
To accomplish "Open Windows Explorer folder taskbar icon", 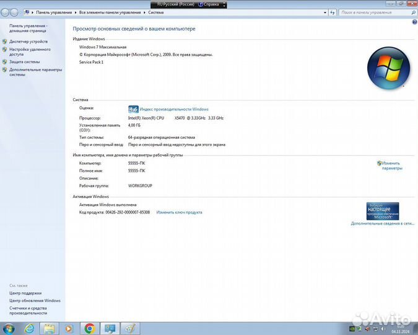I will [x=49, y=329].
